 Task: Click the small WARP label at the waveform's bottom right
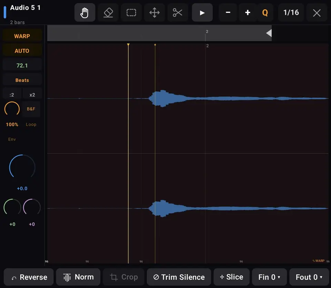point(319,261)
